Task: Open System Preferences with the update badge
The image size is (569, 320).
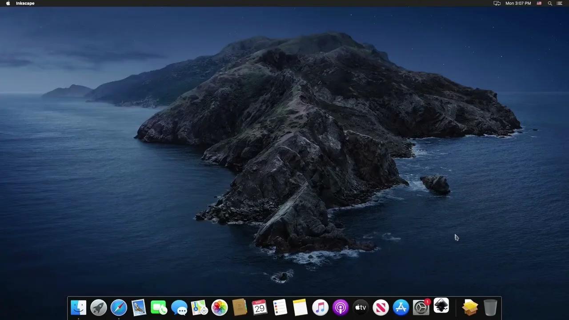Action: pyautogui.click(x=421, y=307)
